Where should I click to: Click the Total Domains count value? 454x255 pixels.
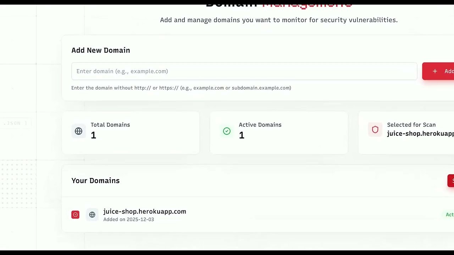[x=94, y=135]
